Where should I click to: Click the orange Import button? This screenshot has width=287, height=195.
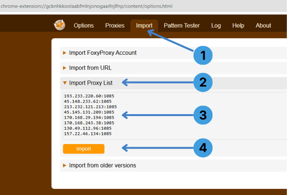coord(83,149)
